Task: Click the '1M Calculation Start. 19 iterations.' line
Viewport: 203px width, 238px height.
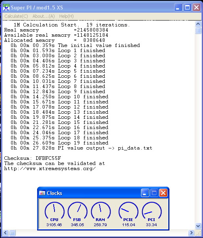Action: (x=72, y=25)
